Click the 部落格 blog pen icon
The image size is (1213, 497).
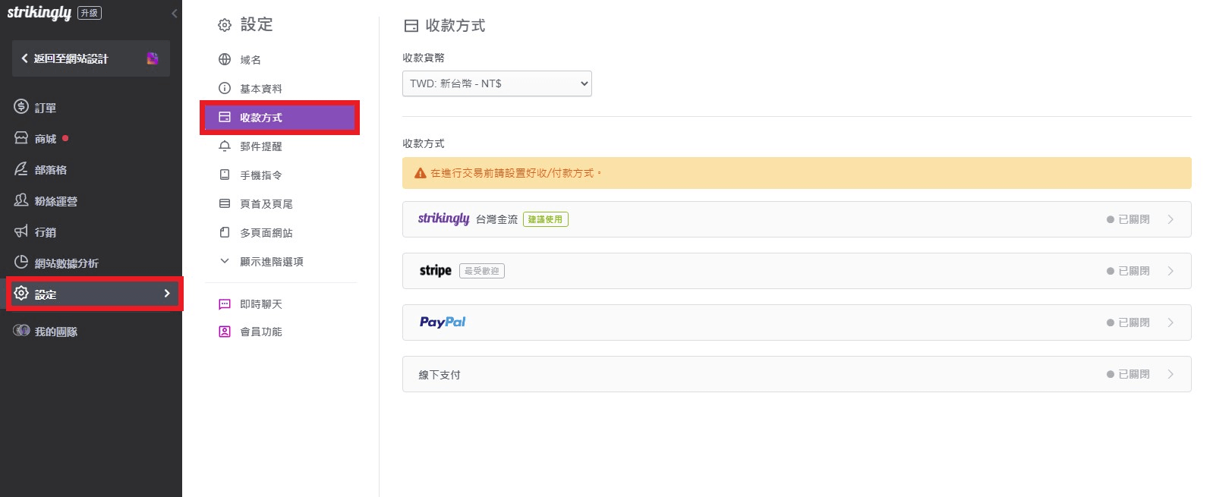coord(21,169)
